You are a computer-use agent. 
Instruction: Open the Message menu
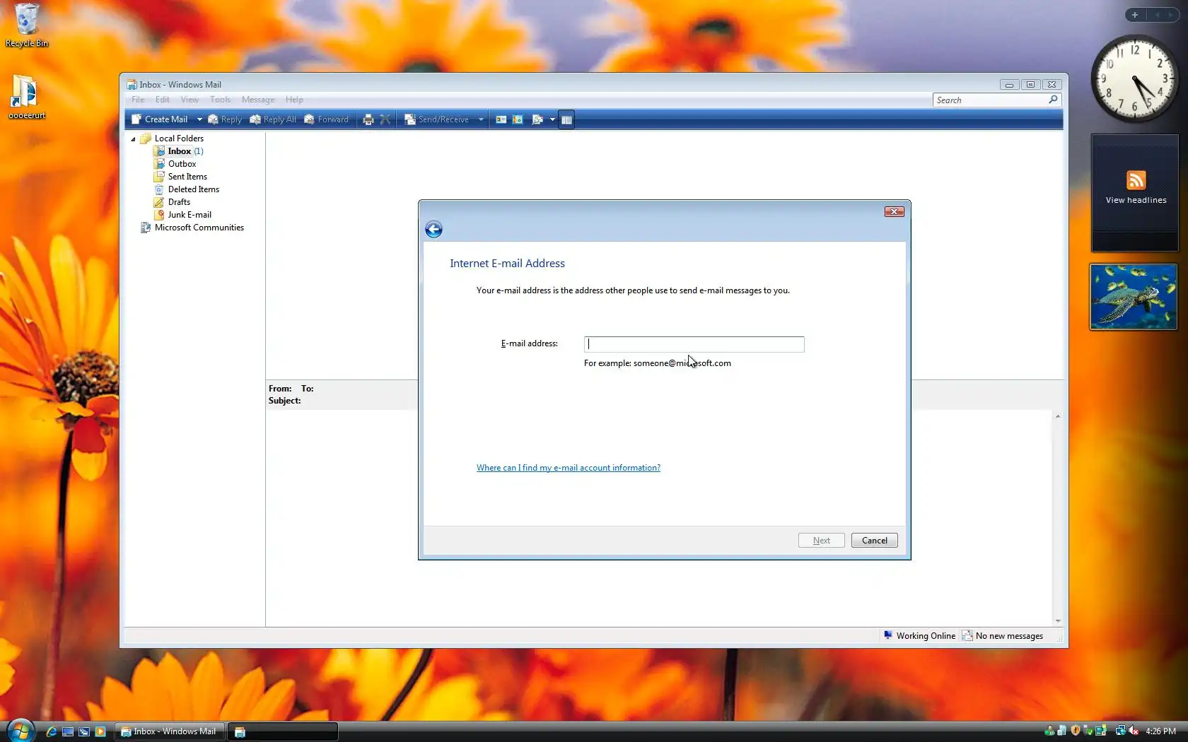(258, 100)
